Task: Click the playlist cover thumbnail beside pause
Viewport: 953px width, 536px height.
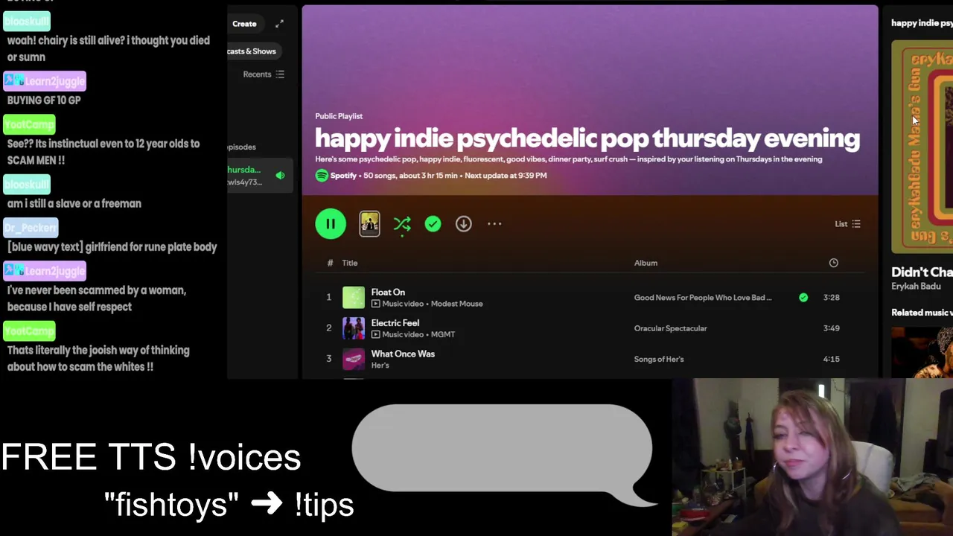Action: 369,224
